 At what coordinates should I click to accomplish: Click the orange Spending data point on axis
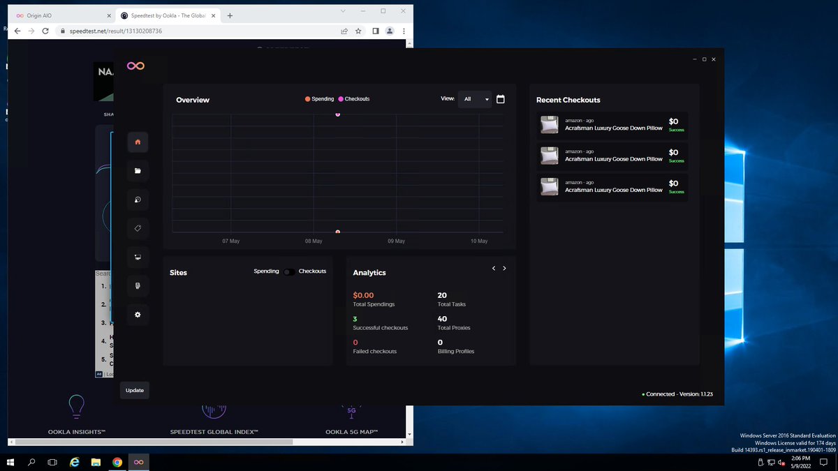click(338, 232)
